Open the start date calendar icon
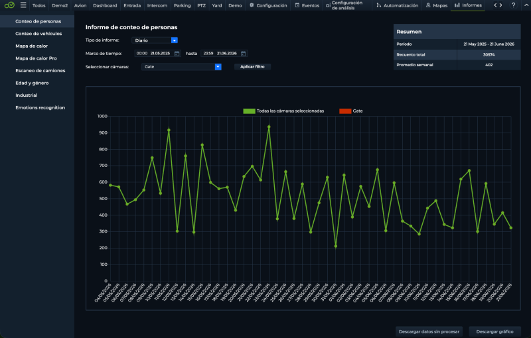The image size is (531, 338). 177,54
